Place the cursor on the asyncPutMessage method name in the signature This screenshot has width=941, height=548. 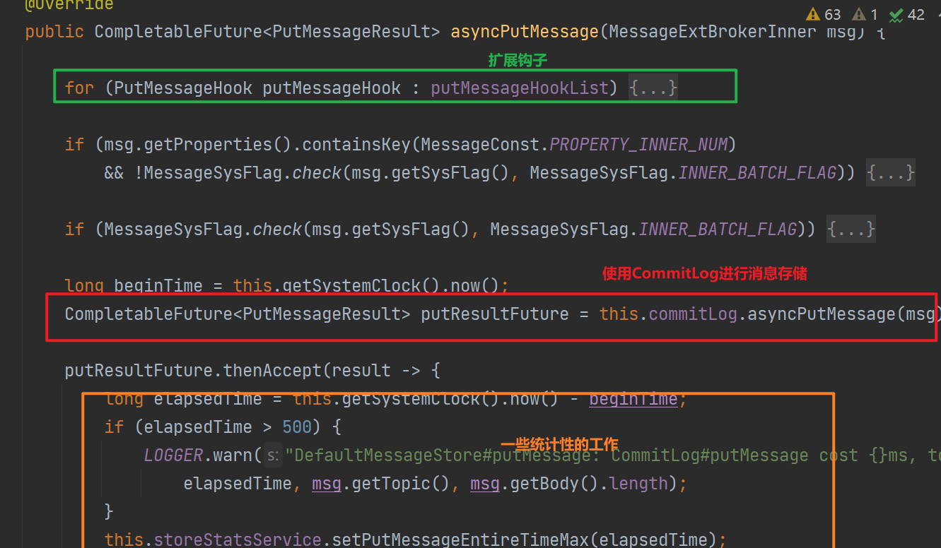[525, 32]
